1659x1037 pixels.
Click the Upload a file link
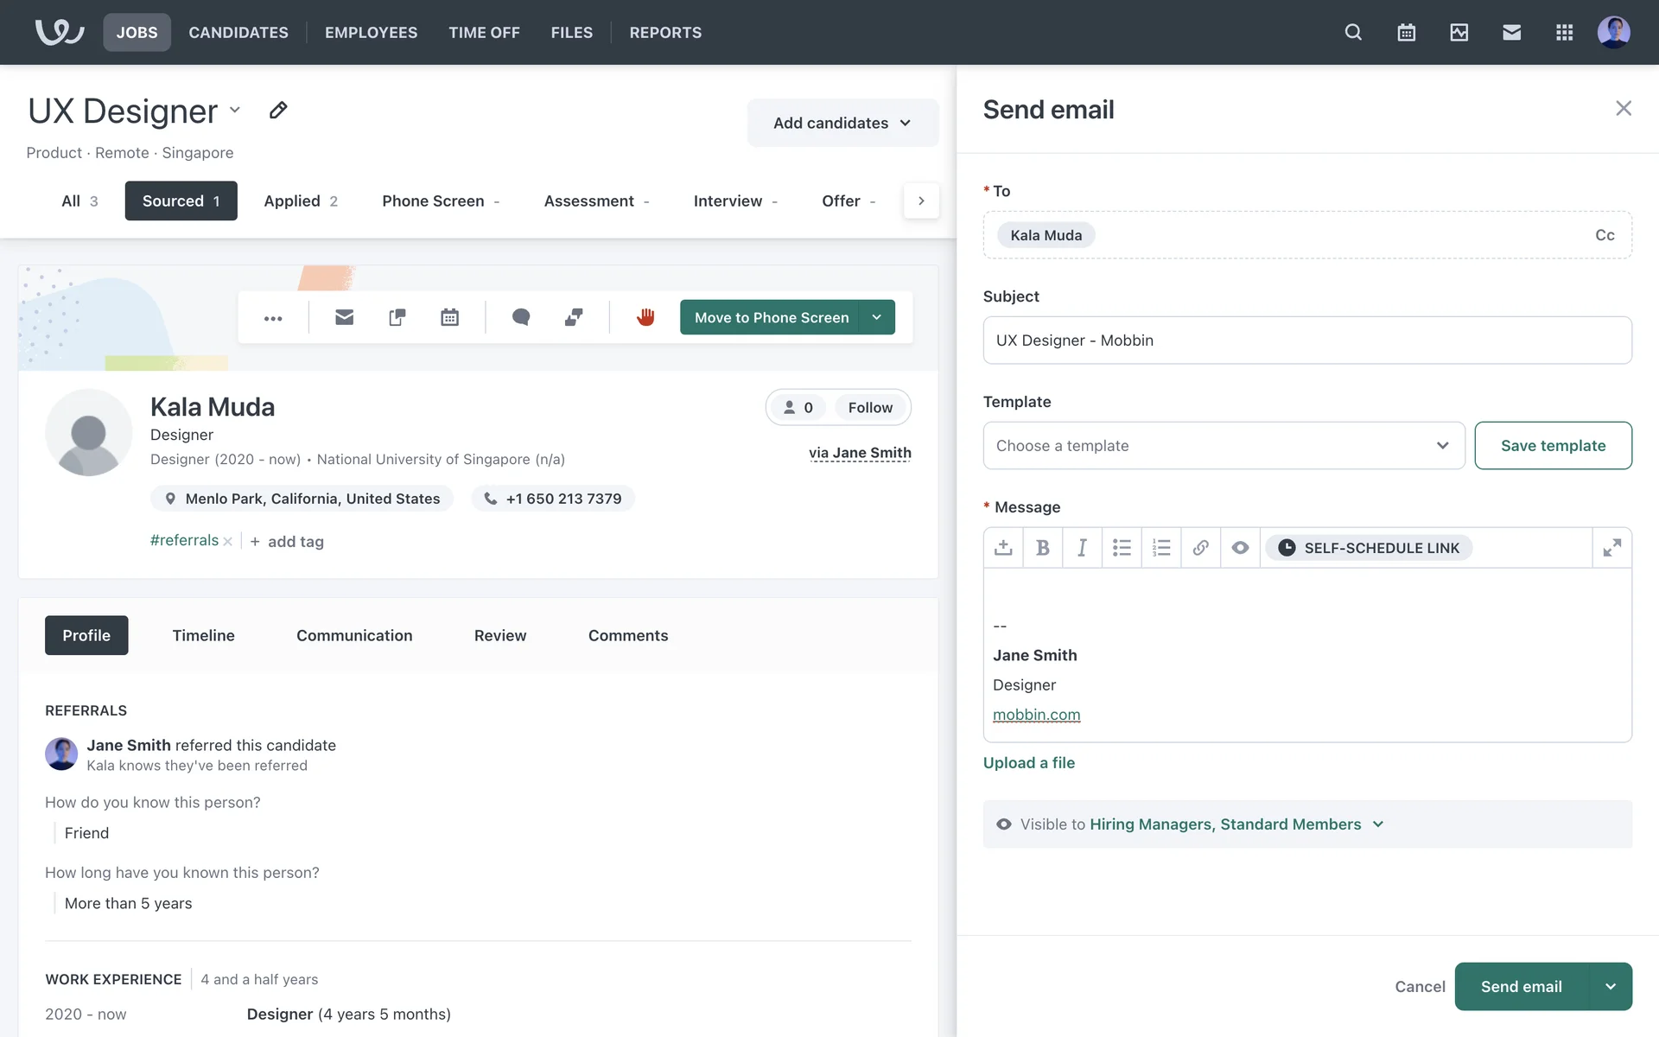1028,763
